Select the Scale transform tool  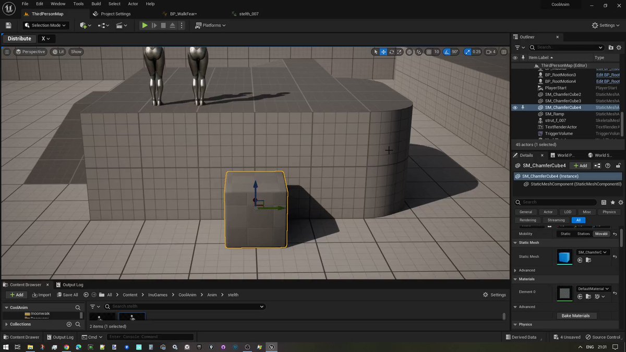point(399,52)
